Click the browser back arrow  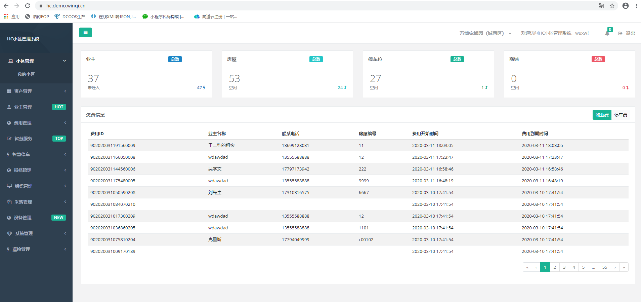(6, 6)
